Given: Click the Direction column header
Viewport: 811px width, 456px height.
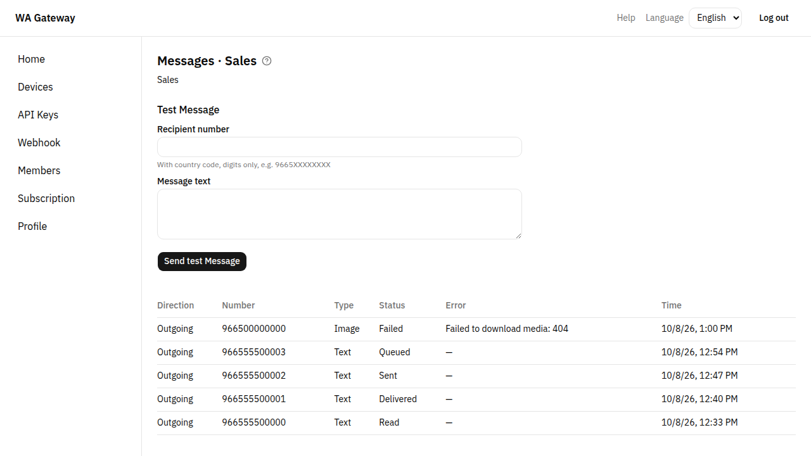Looking at the screenshot, I should (x=176, y=305).
